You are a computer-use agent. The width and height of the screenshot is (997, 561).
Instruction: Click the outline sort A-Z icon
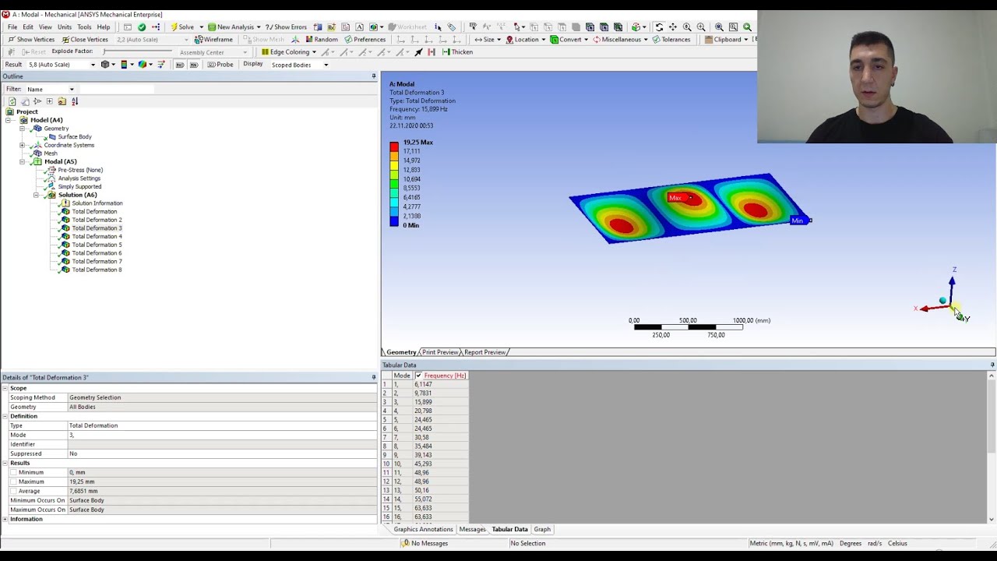(x=75, y=101)
